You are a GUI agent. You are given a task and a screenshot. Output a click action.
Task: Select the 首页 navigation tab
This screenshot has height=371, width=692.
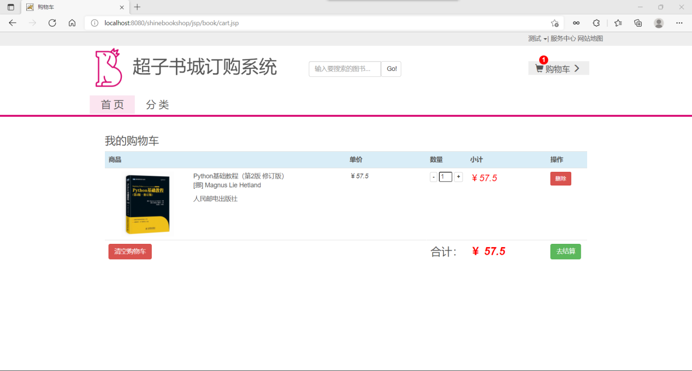coord(113,105)
